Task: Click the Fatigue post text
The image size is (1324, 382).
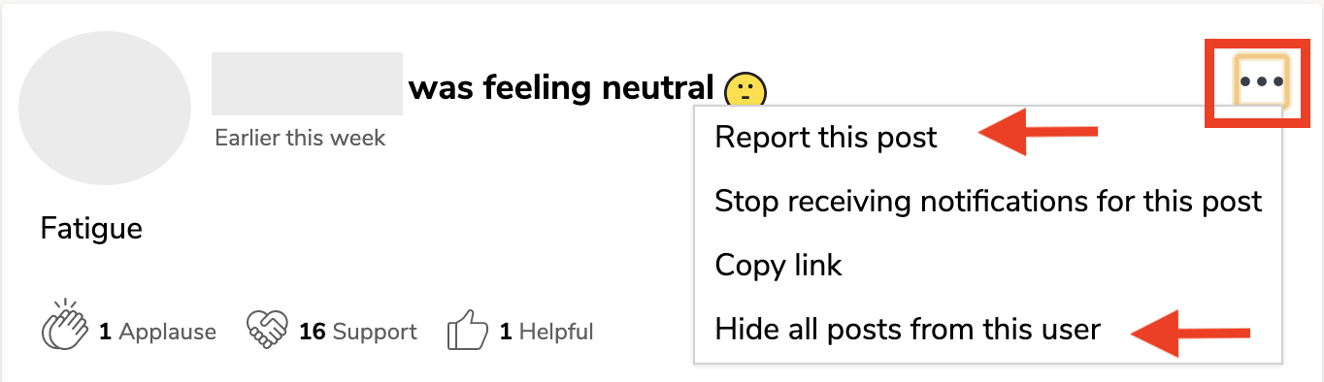Action: (91, 229)
